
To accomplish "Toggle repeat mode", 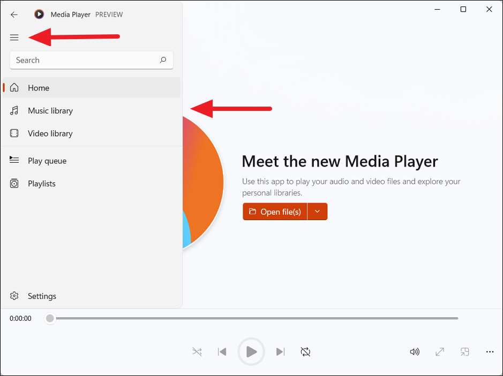I will pyautogui.click(x=305, y=351).
